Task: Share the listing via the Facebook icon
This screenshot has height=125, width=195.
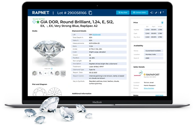Action: point(161,12)
